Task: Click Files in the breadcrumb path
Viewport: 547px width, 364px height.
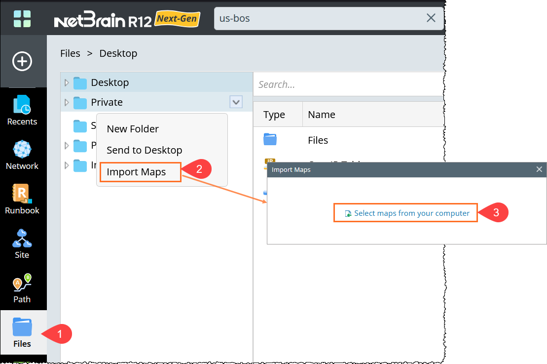Action: coord(70,53)
